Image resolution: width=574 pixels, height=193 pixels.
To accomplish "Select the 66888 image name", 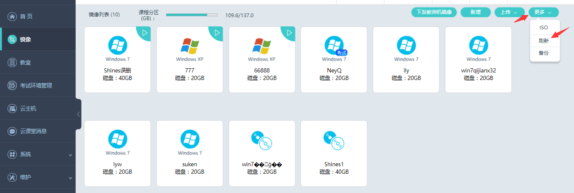I will tap(261, 70).
